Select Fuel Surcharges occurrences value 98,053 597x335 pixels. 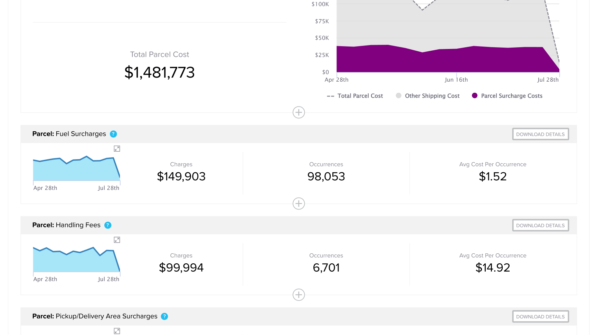(x=326, y=176)
